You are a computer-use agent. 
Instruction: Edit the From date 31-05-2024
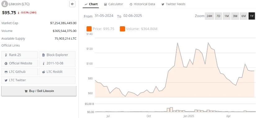tap(104, 16)
